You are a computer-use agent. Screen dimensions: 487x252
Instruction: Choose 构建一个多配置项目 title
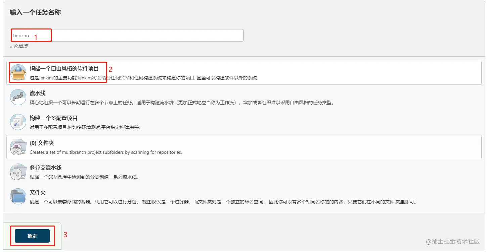[x=53, y=118]
